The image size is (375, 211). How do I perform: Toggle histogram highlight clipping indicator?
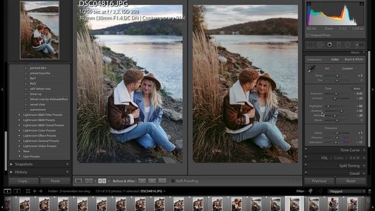362,4
